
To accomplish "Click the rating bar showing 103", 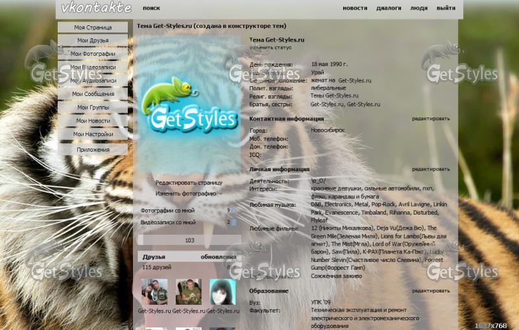I will [189, 240].
